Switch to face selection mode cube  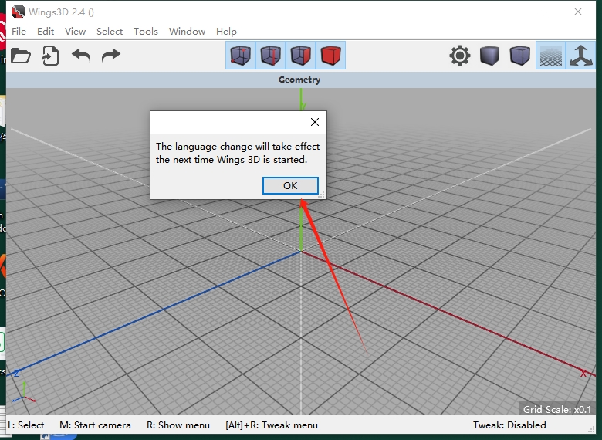coord(301,56)
